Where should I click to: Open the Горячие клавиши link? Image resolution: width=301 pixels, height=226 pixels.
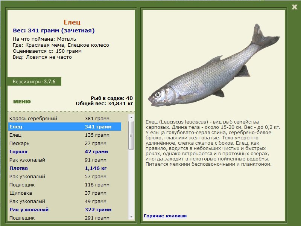coord(165,216)
